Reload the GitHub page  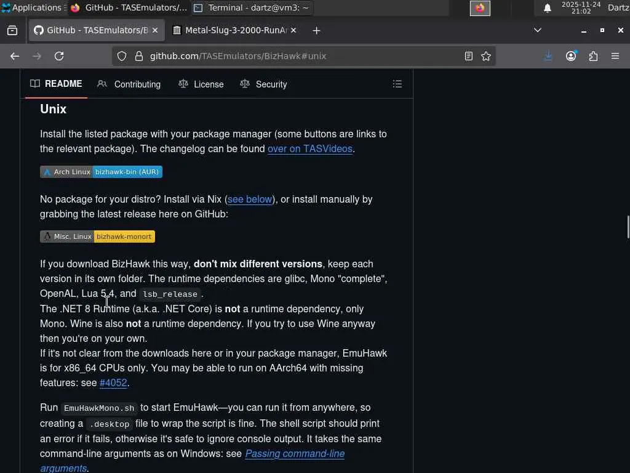(x=59, y=56)
